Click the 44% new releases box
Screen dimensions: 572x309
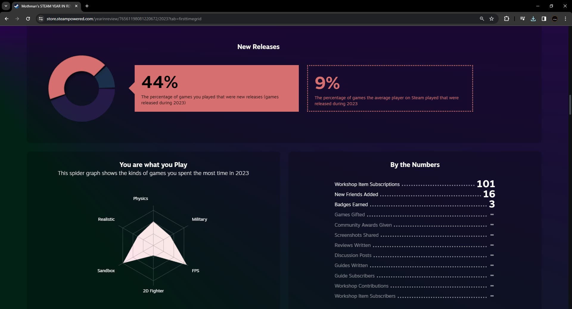tap(217, 88)
